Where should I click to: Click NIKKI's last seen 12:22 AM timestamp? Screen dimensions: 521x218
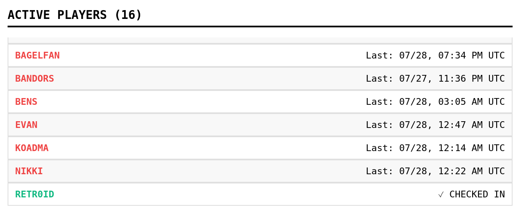tap(435, 171)
